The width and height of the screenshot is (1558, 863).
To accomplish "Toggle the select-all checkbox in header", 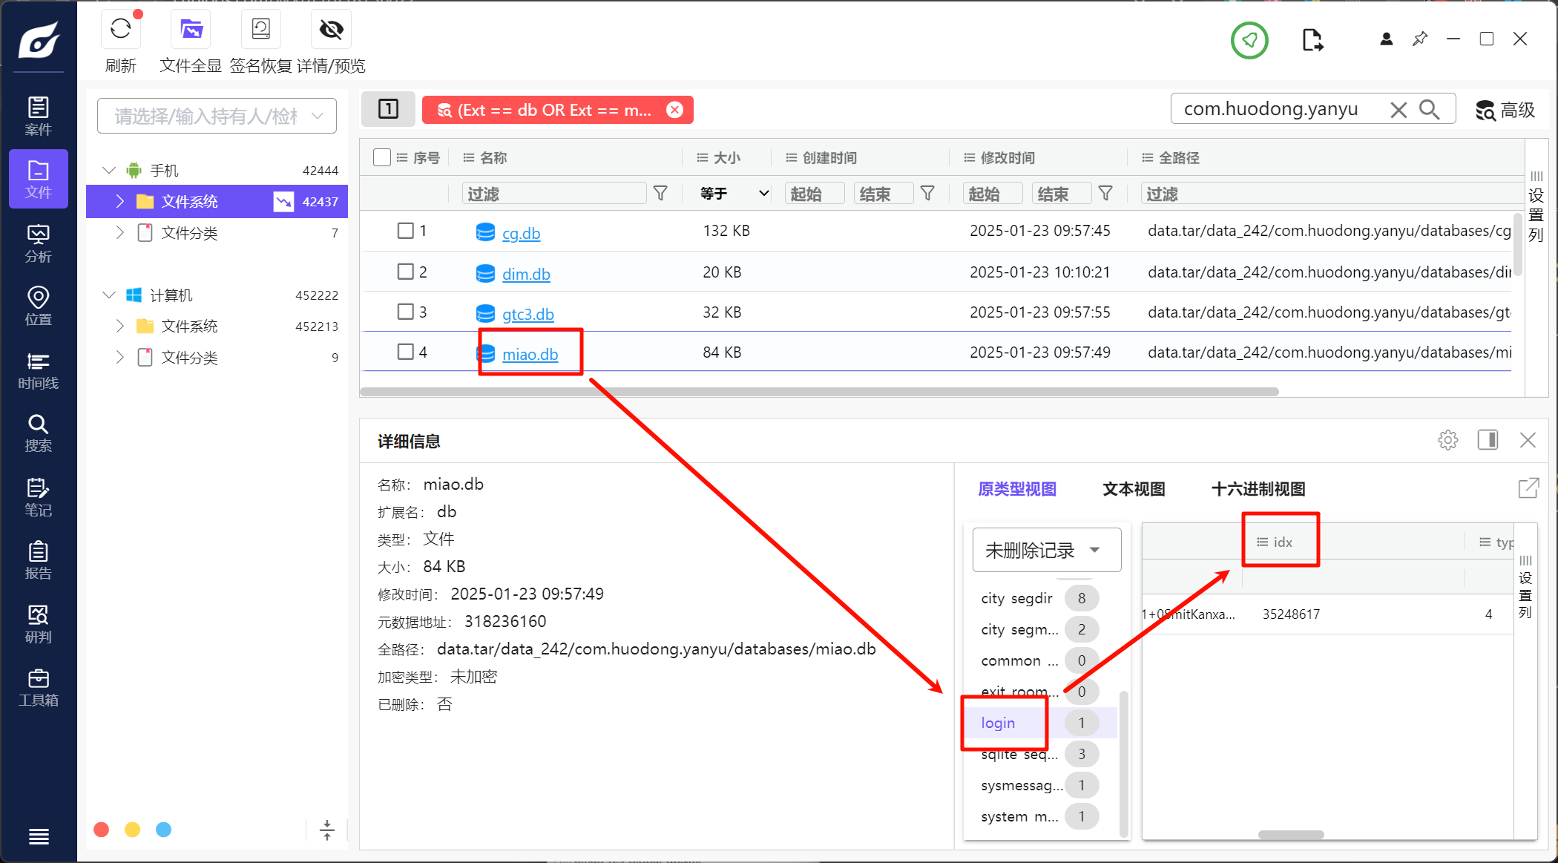I will [382, 157].
